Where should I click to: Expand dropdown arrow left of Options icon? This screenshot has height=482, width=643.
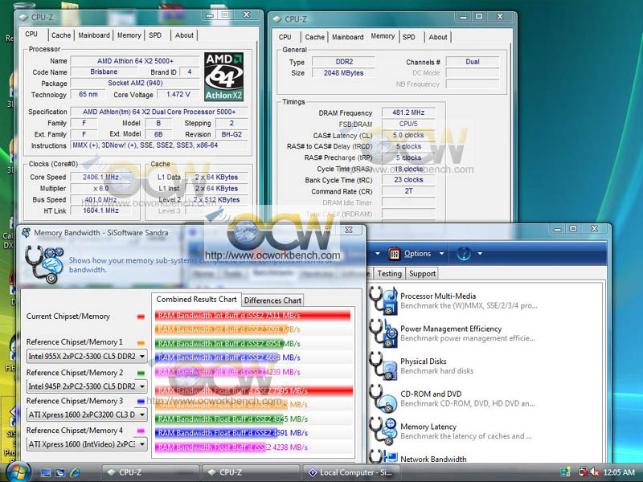(378, 254)
